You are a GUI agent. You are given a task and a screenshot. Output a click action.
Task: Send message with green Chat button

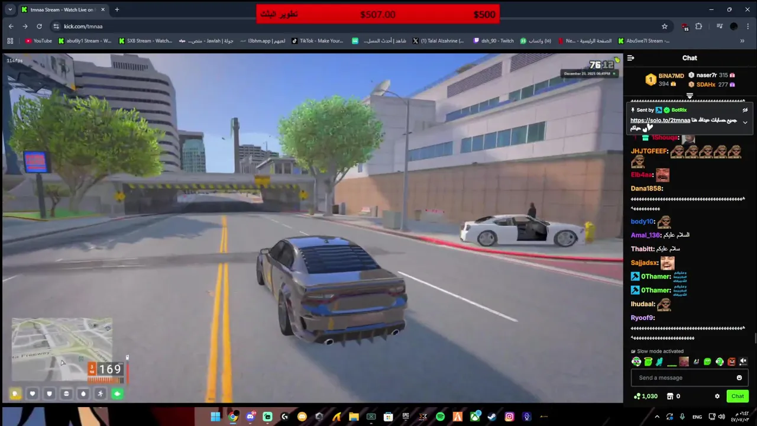(x=737, y=396)
